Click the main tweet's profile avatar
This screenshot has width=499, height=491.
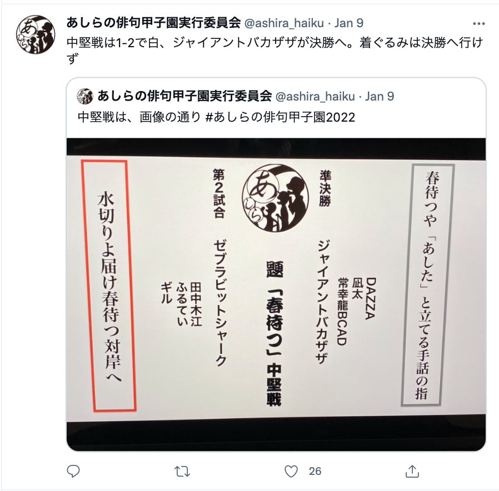click(36, 34)
